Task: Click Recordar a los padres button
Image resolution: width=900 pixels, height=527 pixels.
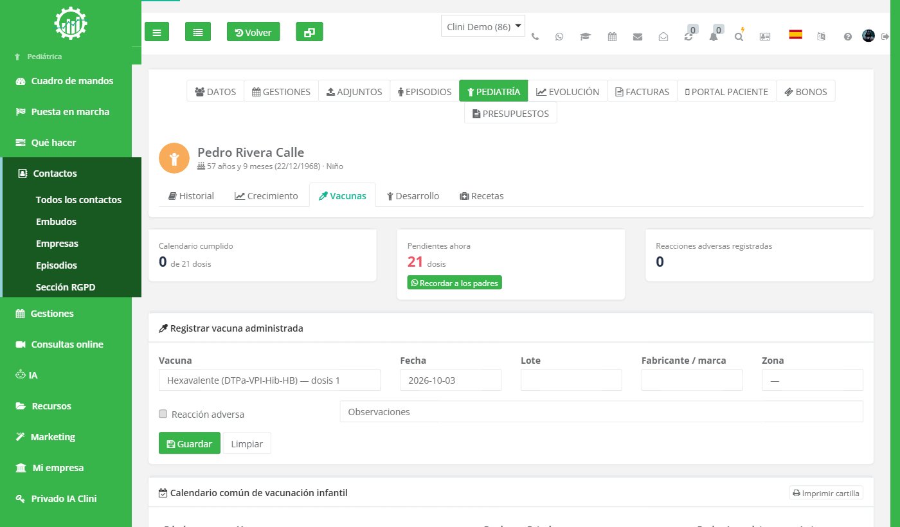Action: 455,283
